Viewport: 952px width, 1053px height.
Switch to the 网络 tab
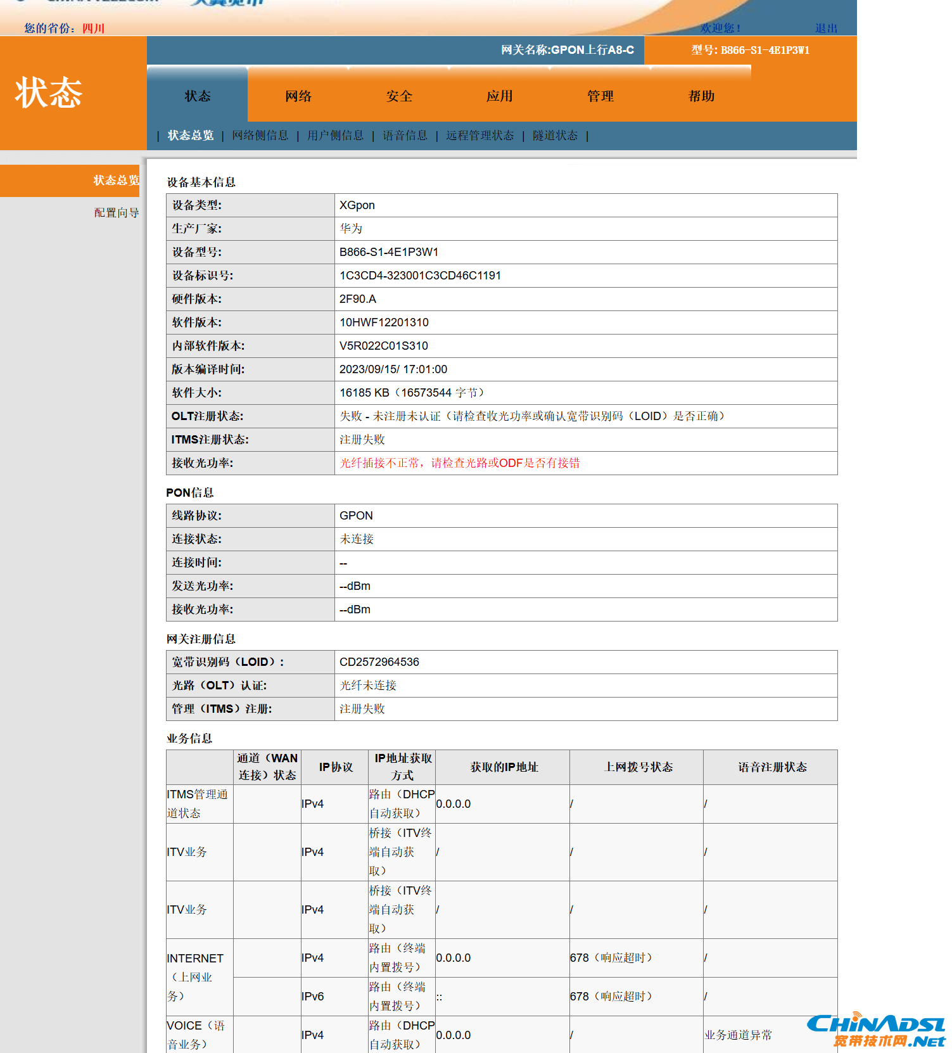pos(298,96)
